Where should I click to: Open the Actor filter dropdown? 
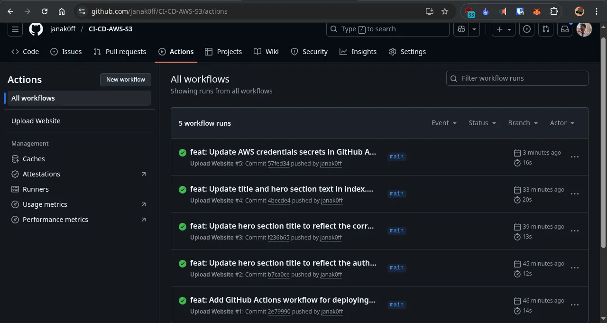coord(562,123)
